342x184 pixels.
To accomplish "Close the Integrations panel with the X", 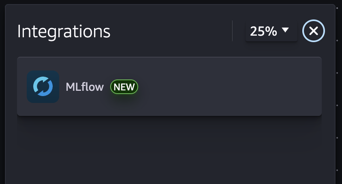I will [x=314, y=31].
